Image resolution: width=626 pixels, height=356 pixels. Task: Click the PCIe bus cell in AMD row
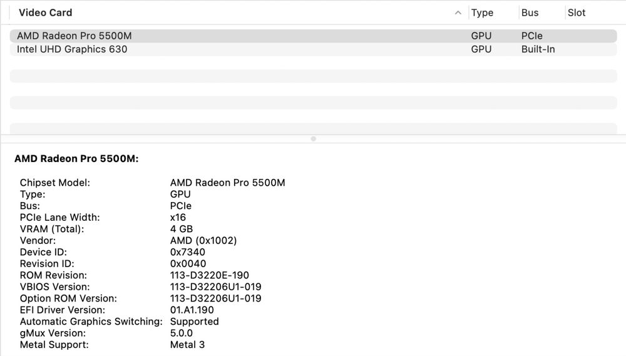coord(532,36)
